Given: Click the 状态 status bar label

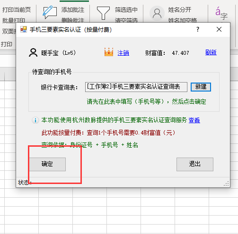Looking at the screenshot, I should pyautogui.click(x=25, y=183).
